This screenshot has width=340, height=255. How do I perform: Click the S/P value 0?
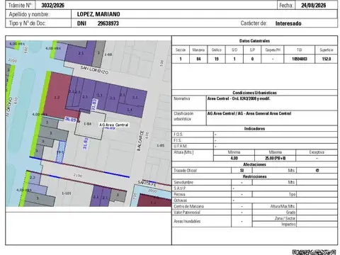[x=252, y=59]
